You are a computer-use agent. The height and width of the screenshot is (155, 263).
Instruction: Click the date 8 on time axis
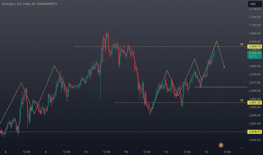6,152
